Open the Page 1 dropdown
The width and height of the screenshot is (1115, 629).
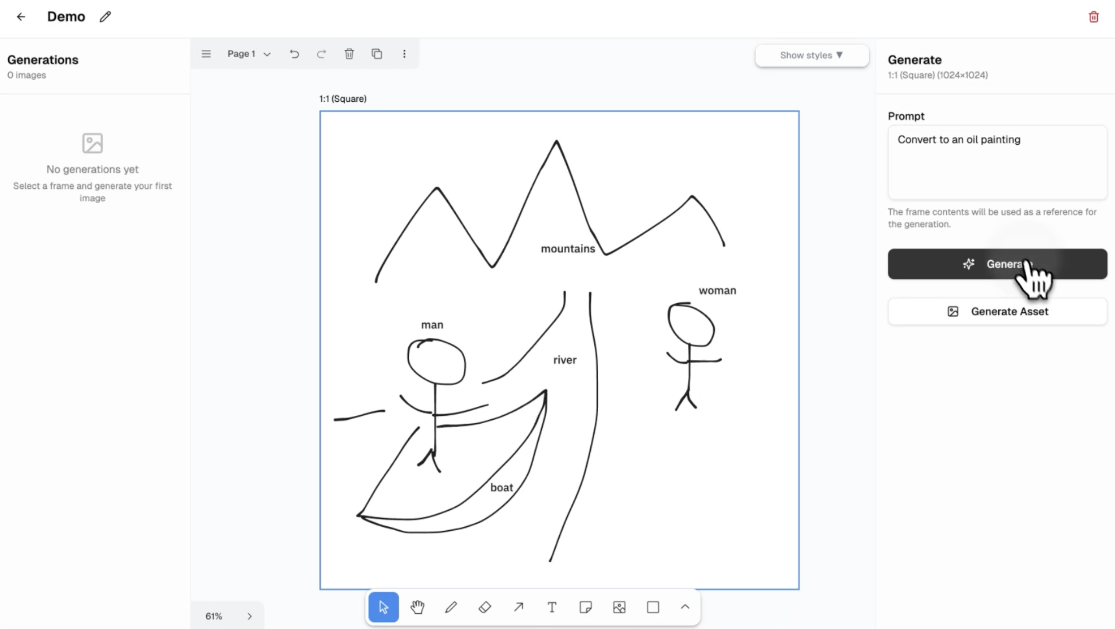[247, 54]
